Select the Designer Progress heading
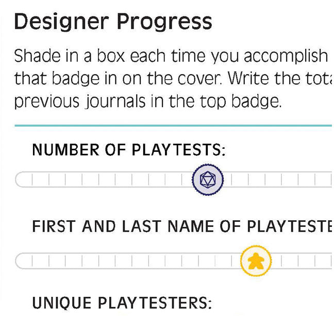The image size is (334, 316). pos(113,22)
